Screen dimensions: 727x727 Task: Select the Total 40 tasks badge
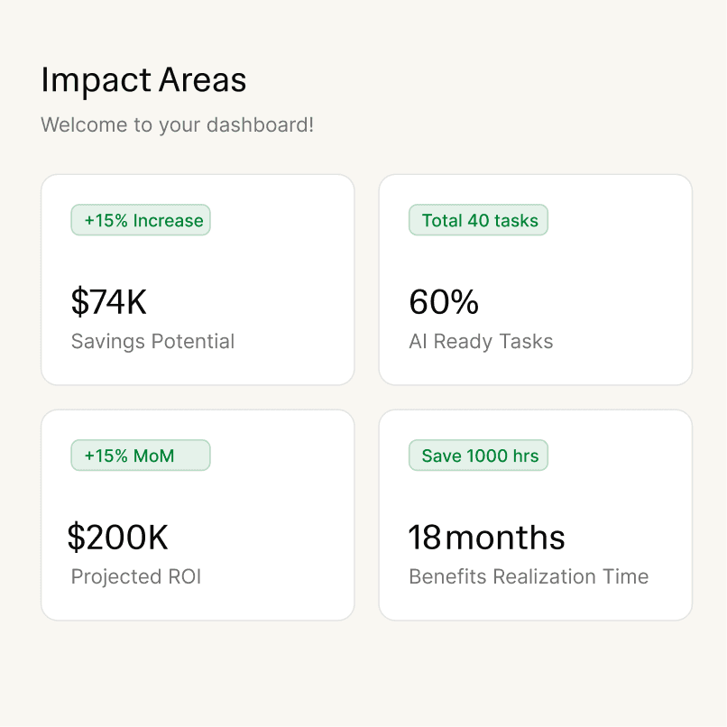(478, 220)
